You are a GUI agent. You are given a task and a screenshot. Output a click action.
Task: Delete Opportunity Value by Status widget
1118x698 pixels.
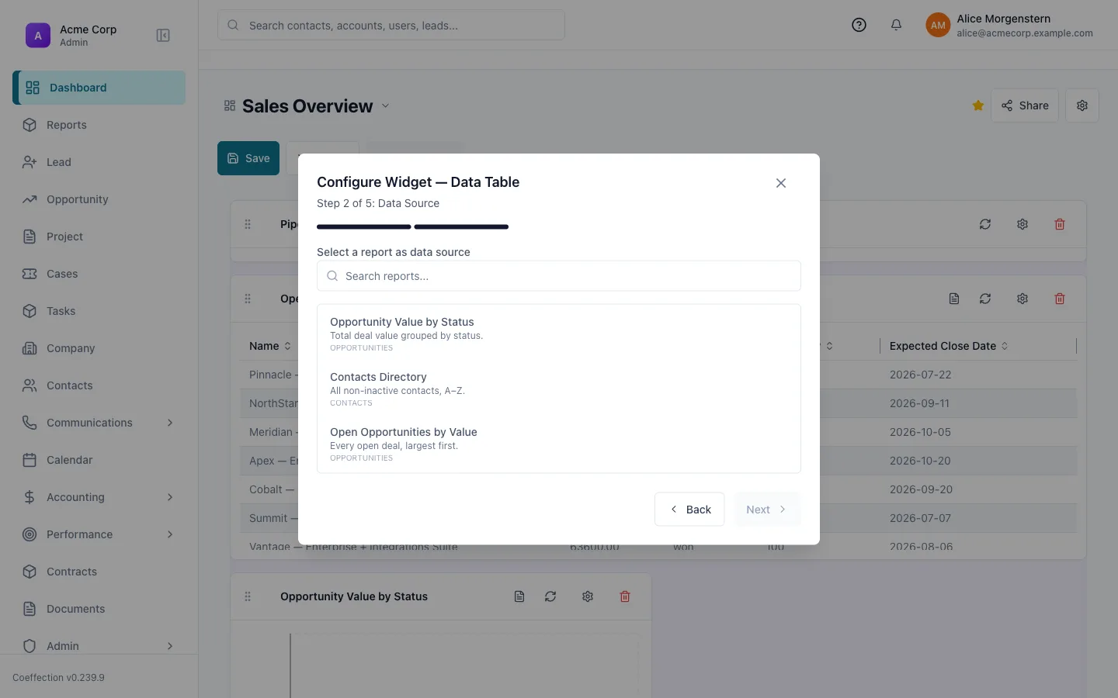pos(625,596)
